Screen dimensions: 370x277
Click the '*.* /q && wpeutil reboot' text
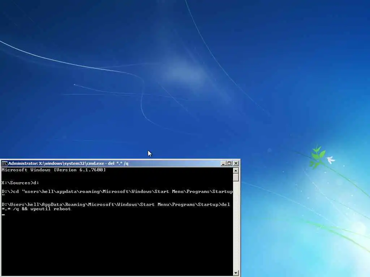[36, 209]
